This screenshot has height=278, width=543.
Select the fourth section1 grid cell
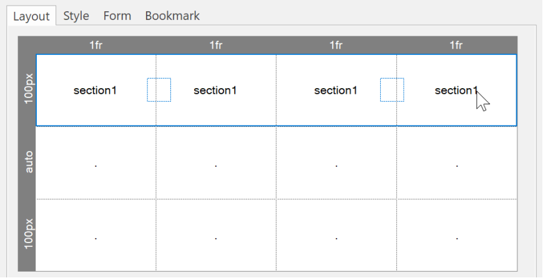tap(456, 90)
